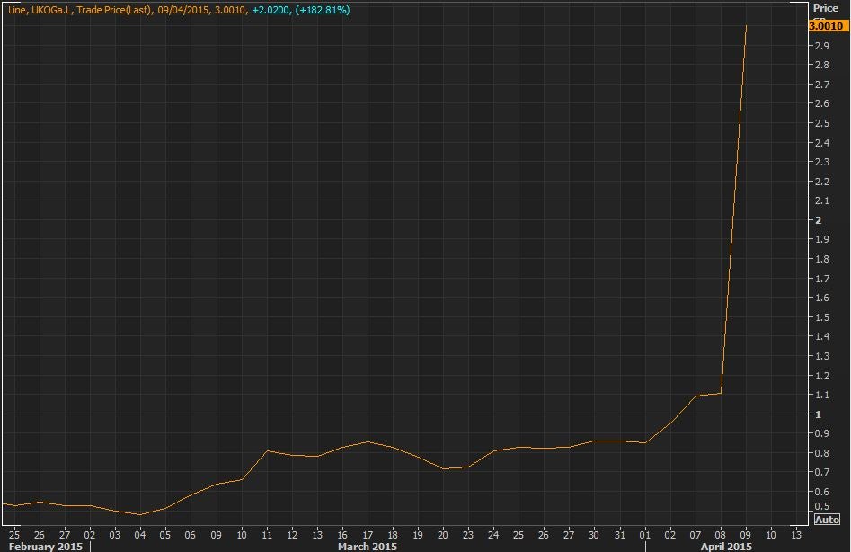The width and height of the screenshot is (851, 552).
Task: Click the 05 date tick label
Action: pyautogui.click(x=165, y=535)
